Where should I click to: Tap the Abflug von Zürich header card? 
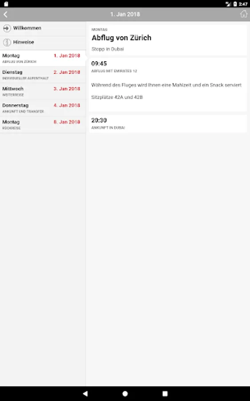click(168, 40)
